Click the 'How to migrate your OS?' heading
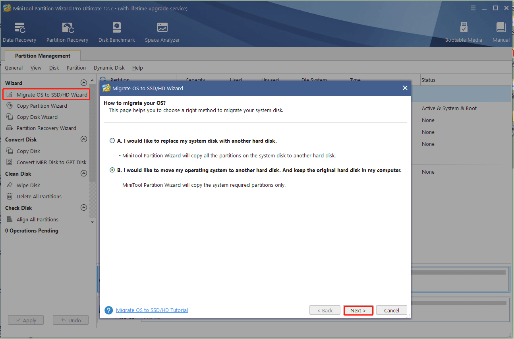The height and width of the screenshot is (339, 514). [x=135, y=103]
